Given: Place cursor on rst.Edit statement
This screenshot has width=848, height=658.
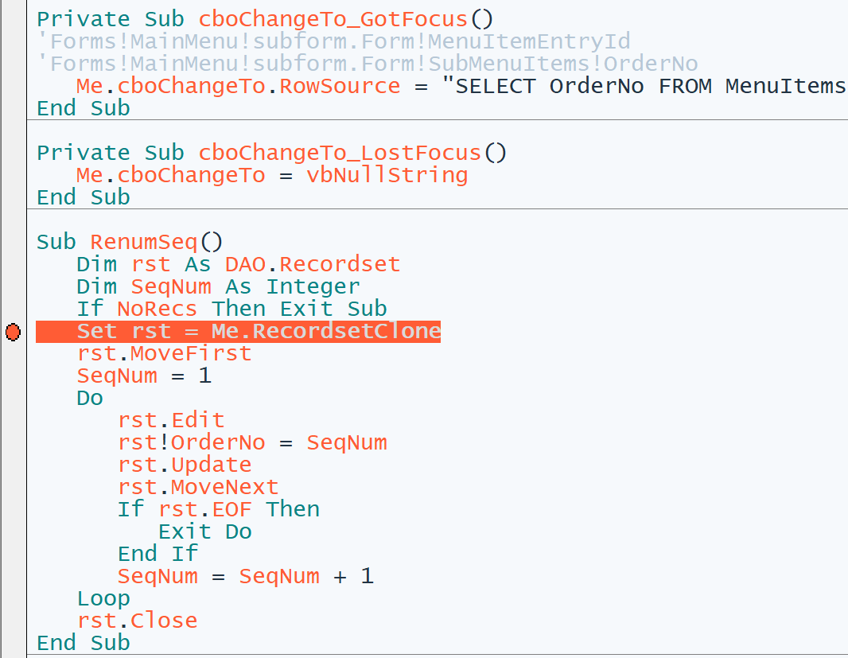Looking at the screenshot, I should (x=171, y=420).
